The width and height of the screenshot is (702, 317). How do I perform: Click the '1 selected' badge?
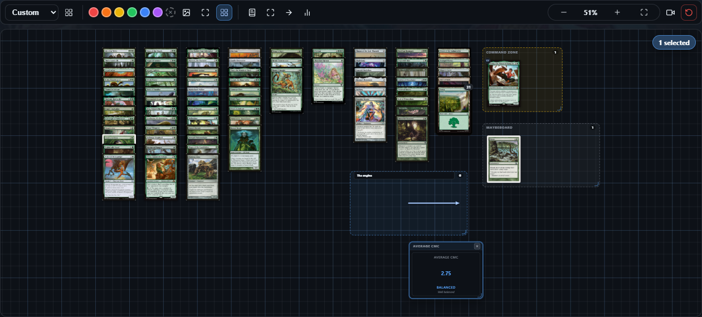[x=674, y=42]
